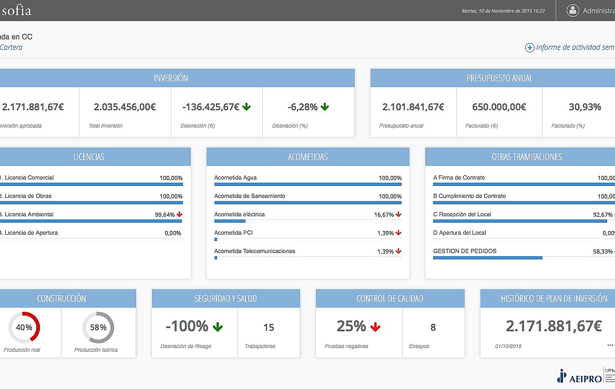Select B Cumplimiento de Contrato label
615x389 pixels.
(x=469, y=196)
